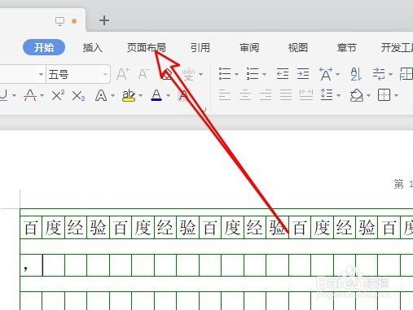
Task: Expand the highlight color dropdown
Action: pyautogui.click(x=140, y=95)
